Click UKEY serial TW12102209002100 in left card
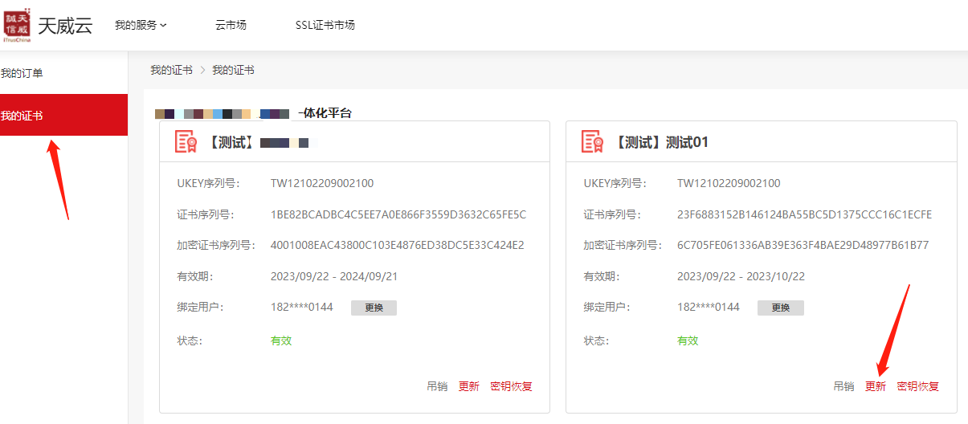The width and height of the screenshot is (968, 424). 322,183
